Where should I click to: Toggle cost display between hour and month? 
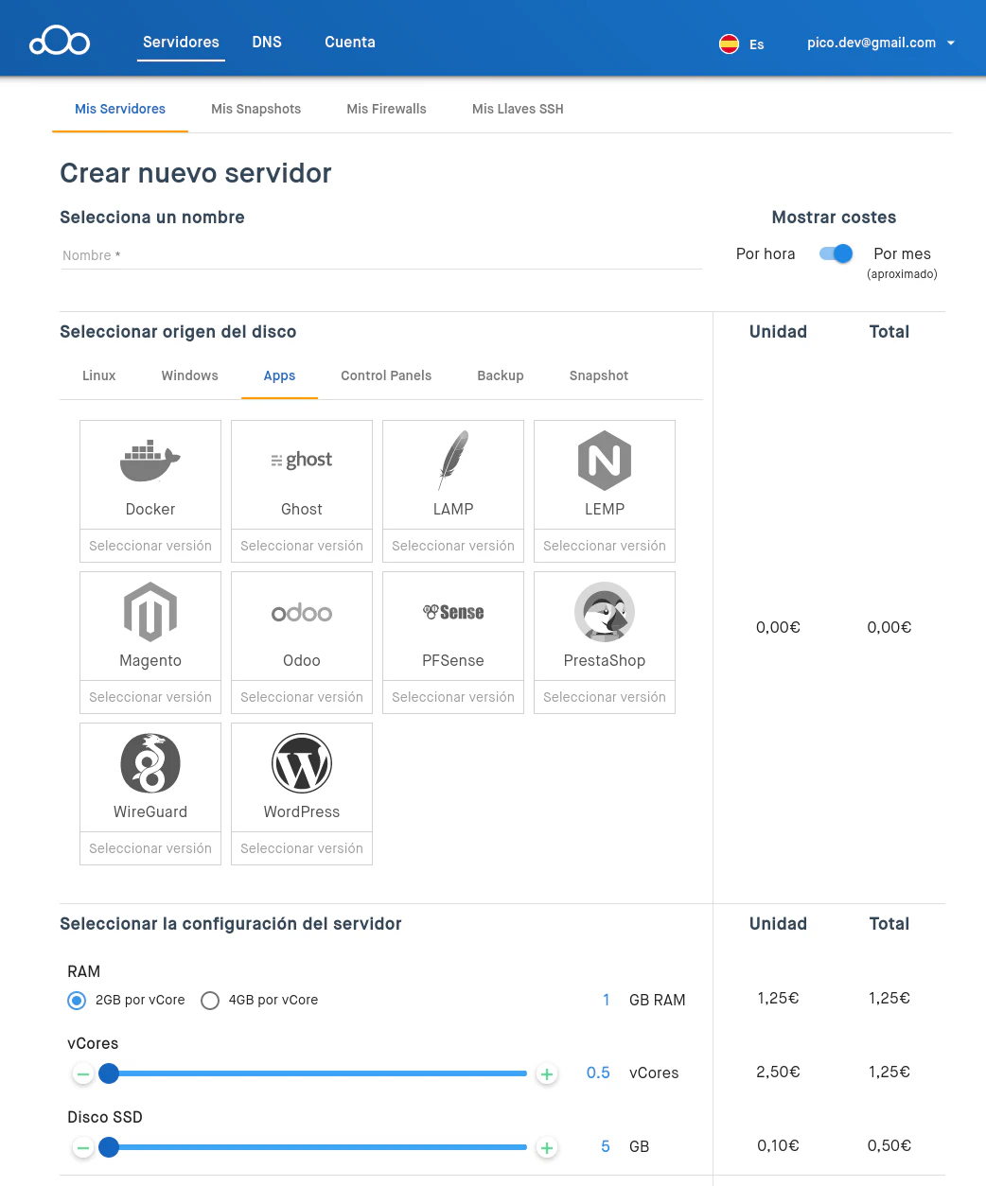836,253
